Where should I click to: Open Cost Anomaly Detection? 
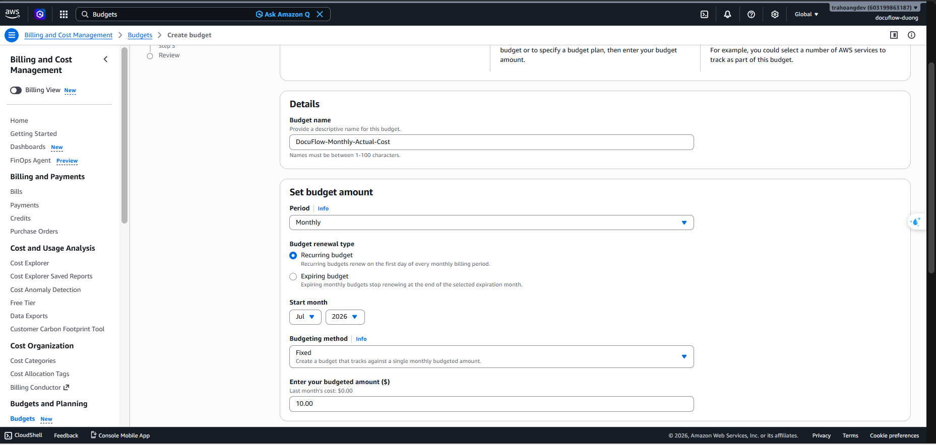45,290
